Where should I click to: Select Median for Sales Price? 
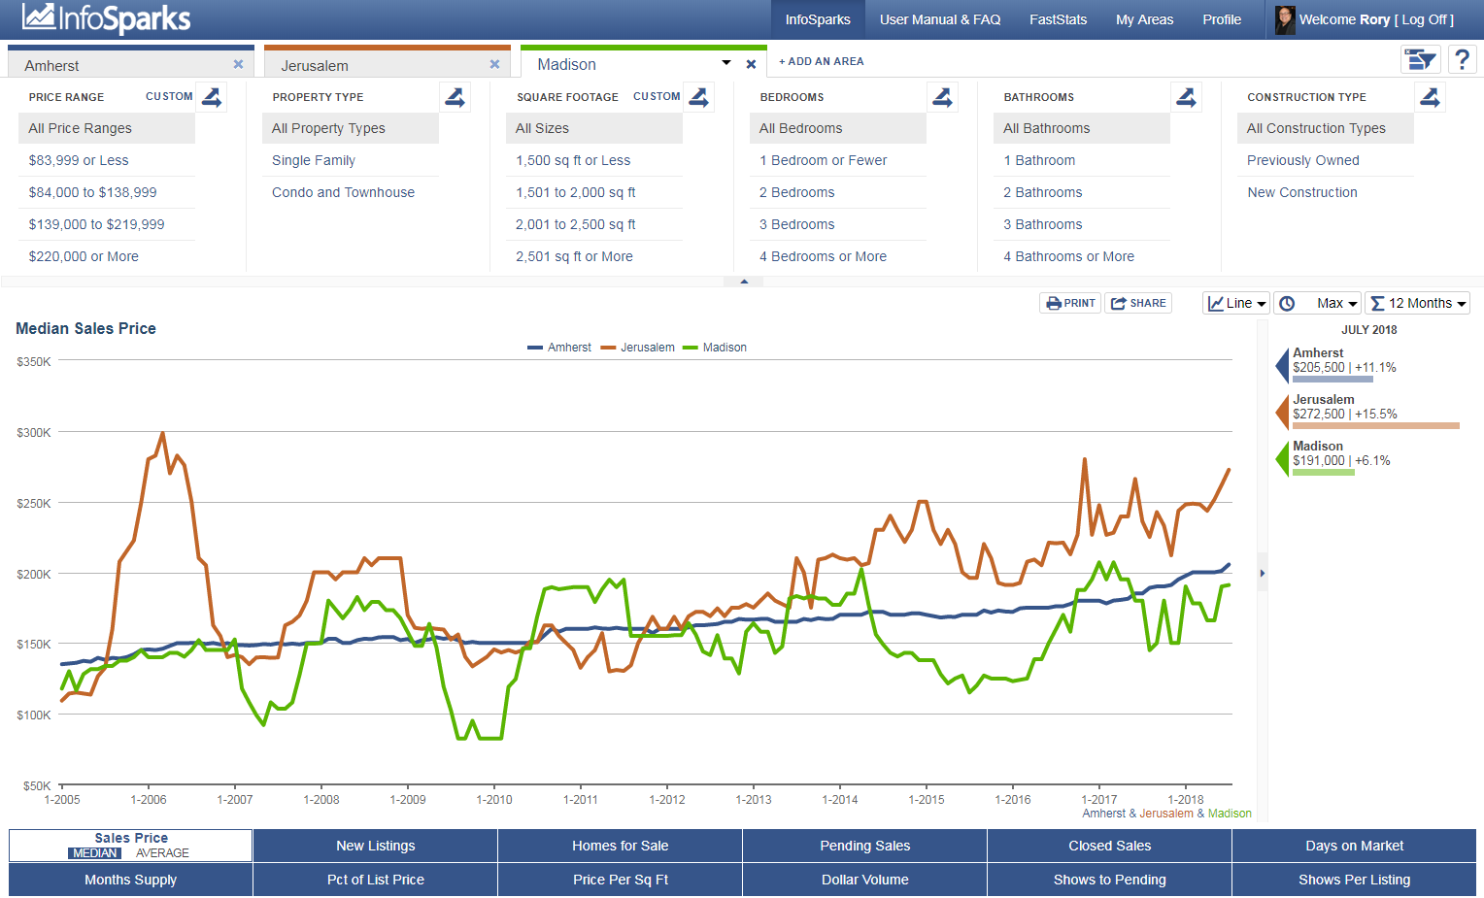[x=95, y=853]
